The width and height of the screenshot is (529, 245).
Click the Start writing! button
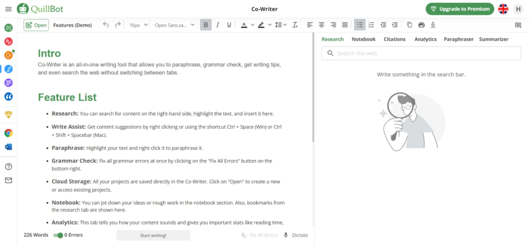point(153,235)
